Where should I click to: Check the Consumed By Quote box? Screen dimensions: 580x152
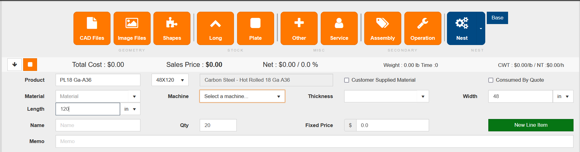pyautogui.click(x=491, y=80)
